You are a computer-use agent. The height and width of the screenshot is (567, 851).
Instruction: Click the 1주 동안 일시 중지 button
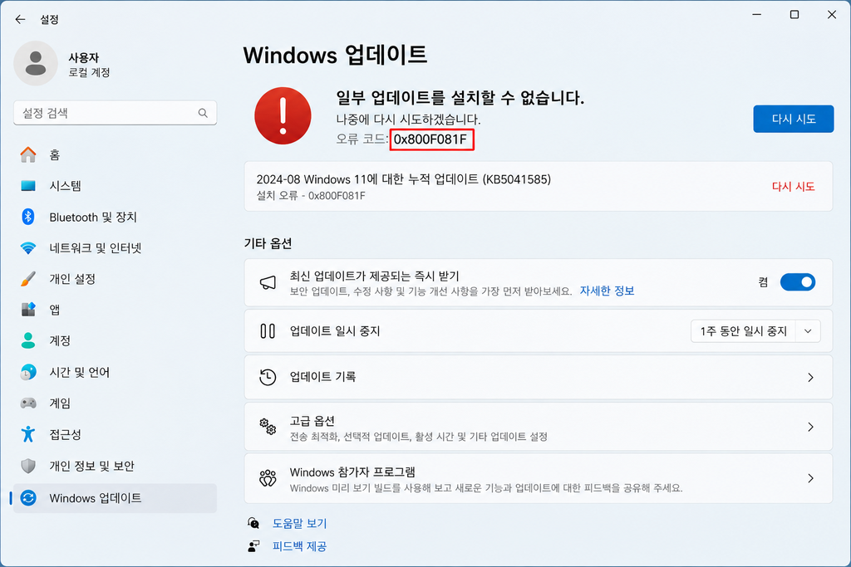[743, 331]
